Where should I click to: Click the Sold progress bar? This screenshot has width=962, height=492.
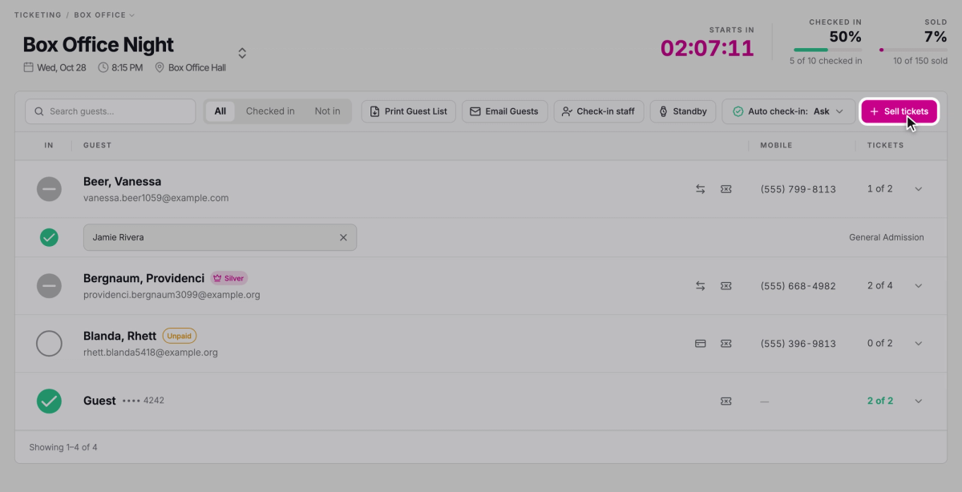tap(913, 50)
